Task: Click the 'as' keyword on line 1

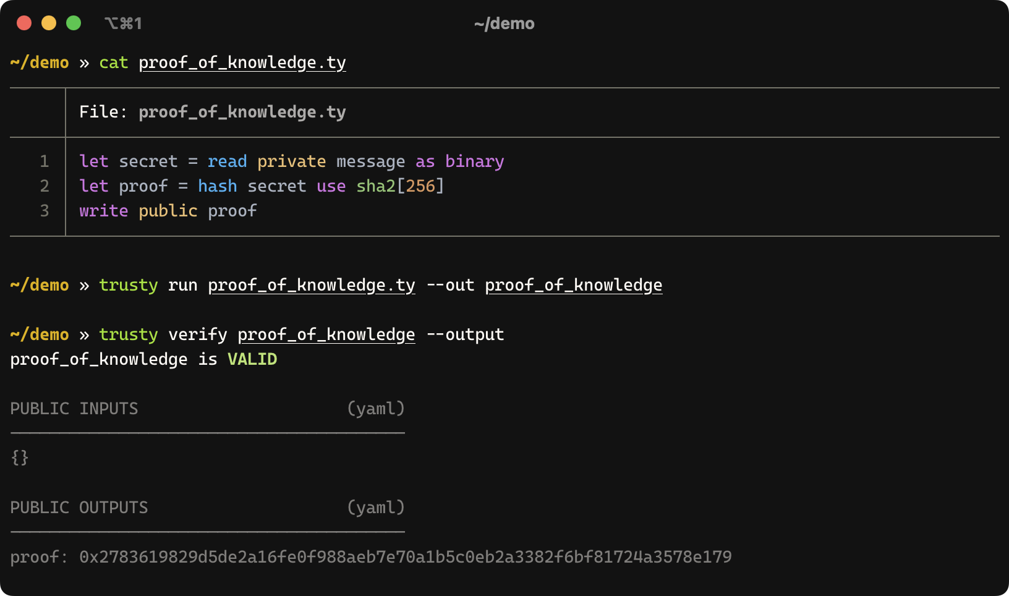Action: tap(425, 161)
